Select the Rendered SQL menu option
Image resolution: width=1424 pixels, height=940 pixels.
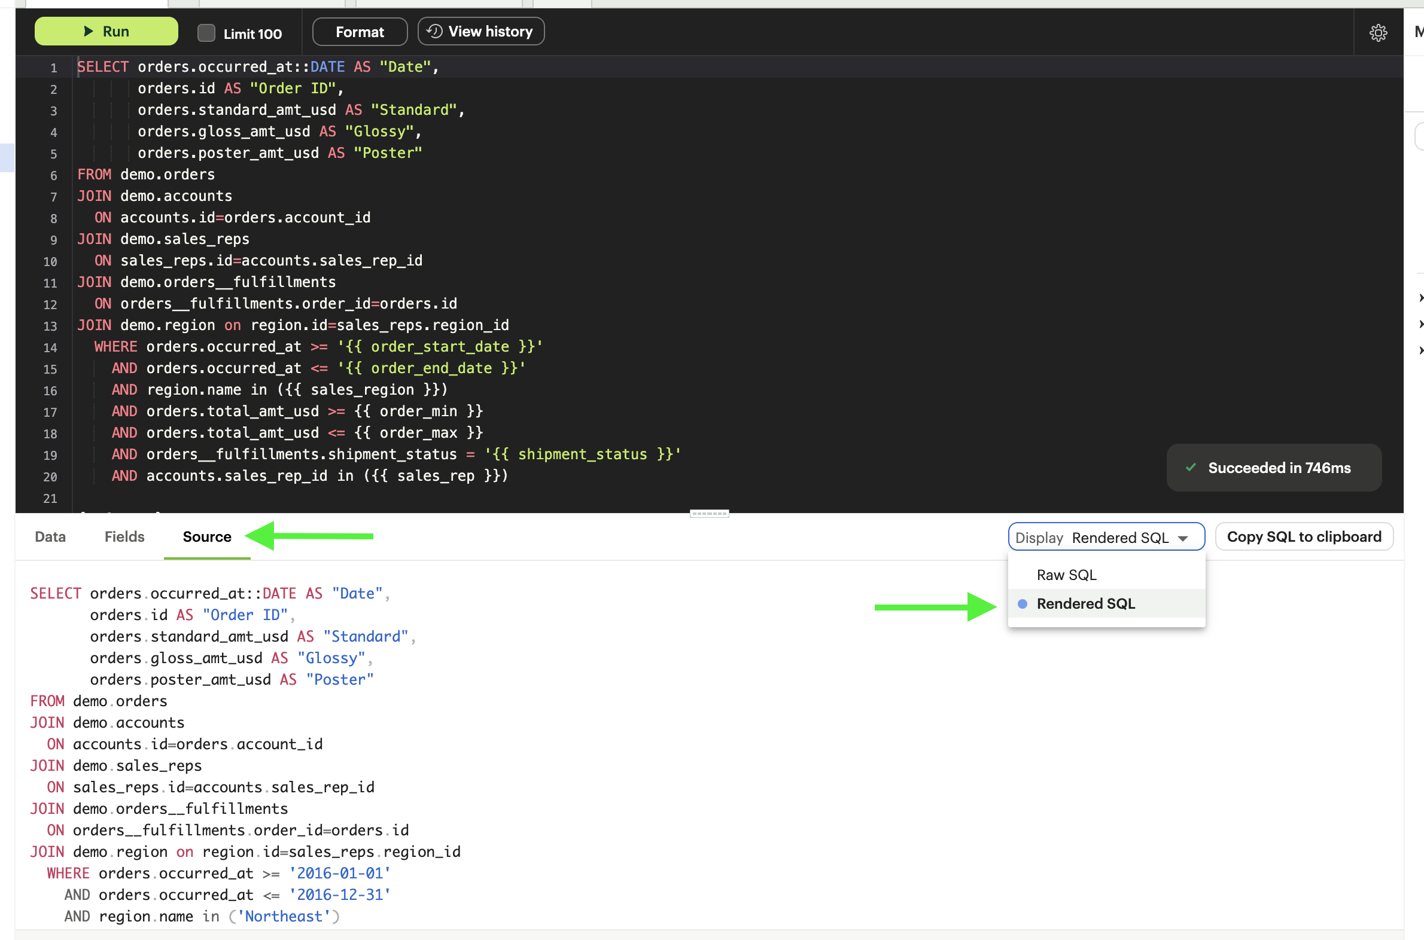click(x=1085, y=604)
